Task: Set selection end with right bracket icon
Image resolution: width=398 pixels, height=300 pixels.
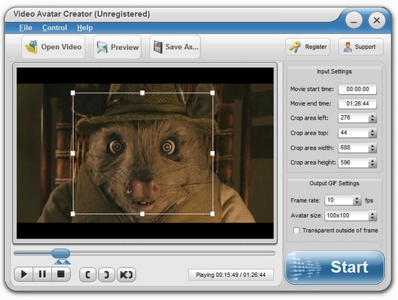Action: click(x=106, y=275)
